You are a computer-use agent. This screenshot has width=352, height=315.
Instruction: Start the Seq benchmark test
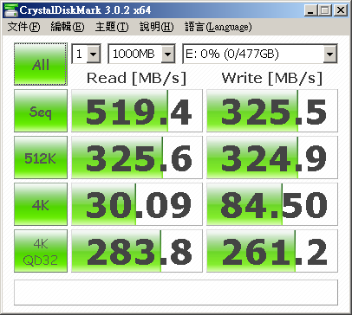pyautogui.click(x=41, y=111)
